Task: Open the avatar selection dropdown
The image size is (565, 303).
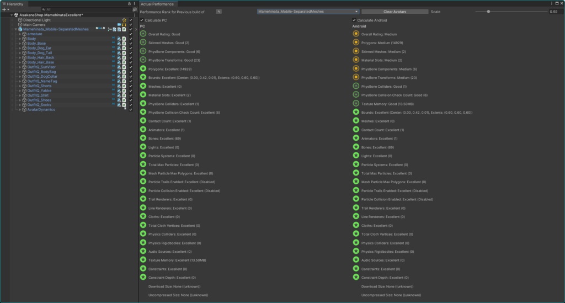Action: (308, 11)
